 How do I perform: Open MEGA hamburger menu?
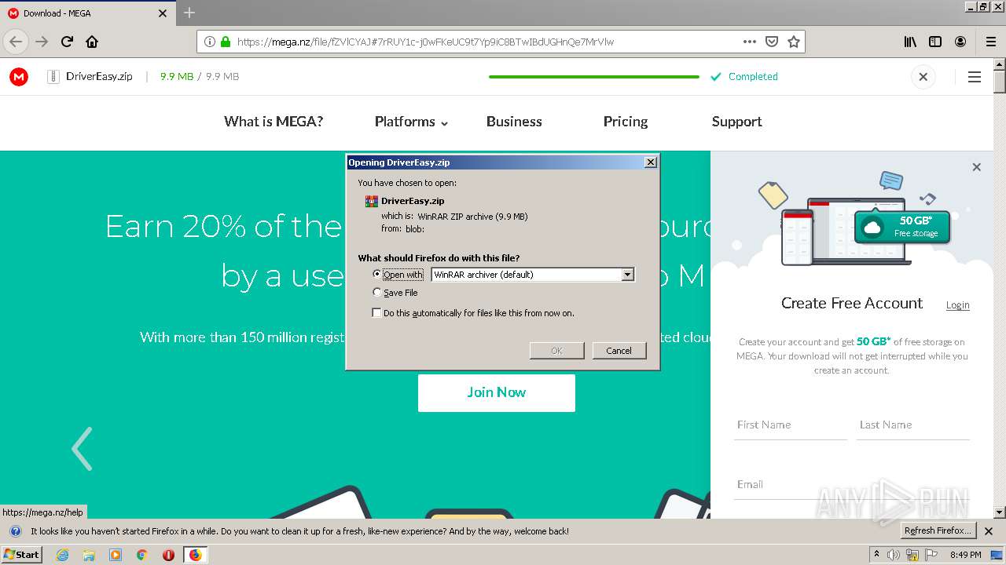pos(975,77)
